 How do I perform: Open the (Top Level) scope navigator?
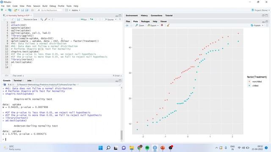point(18,76)
